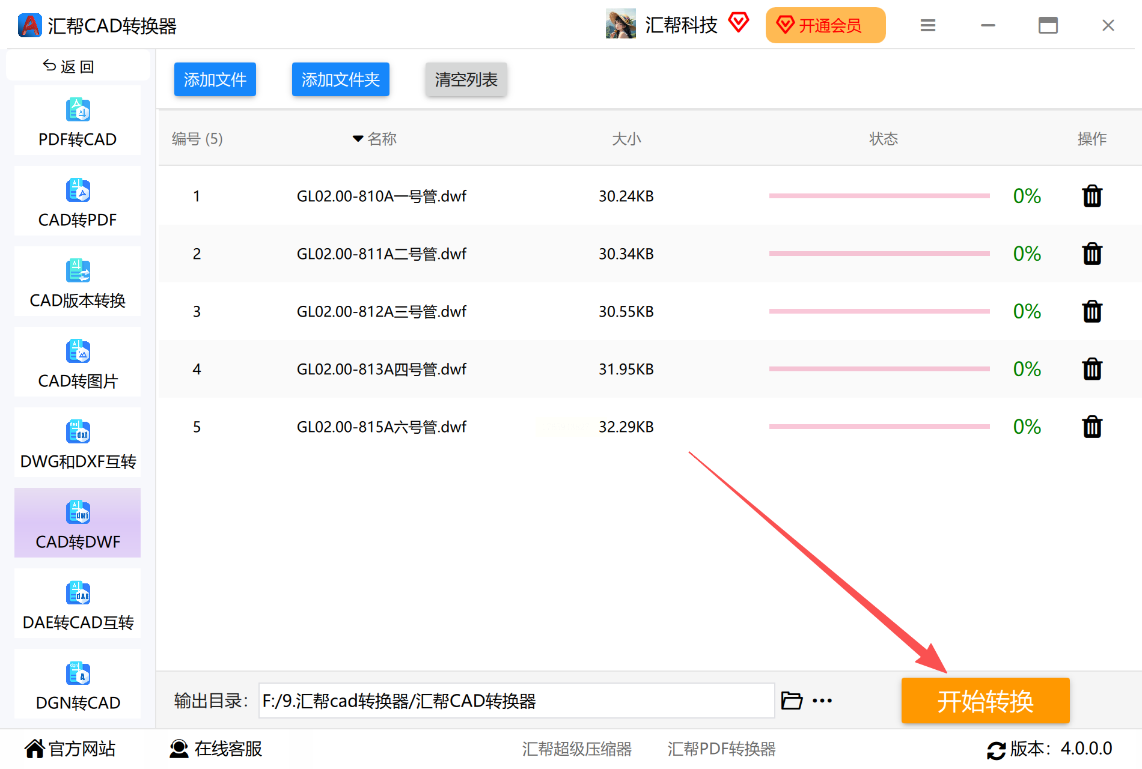
Task: Choose the CAD转图片 icon
Action: point(78,351)
